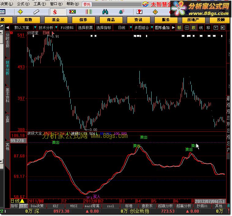
Task: Select the 标准 indicator tab
Action: click(129, 206)
